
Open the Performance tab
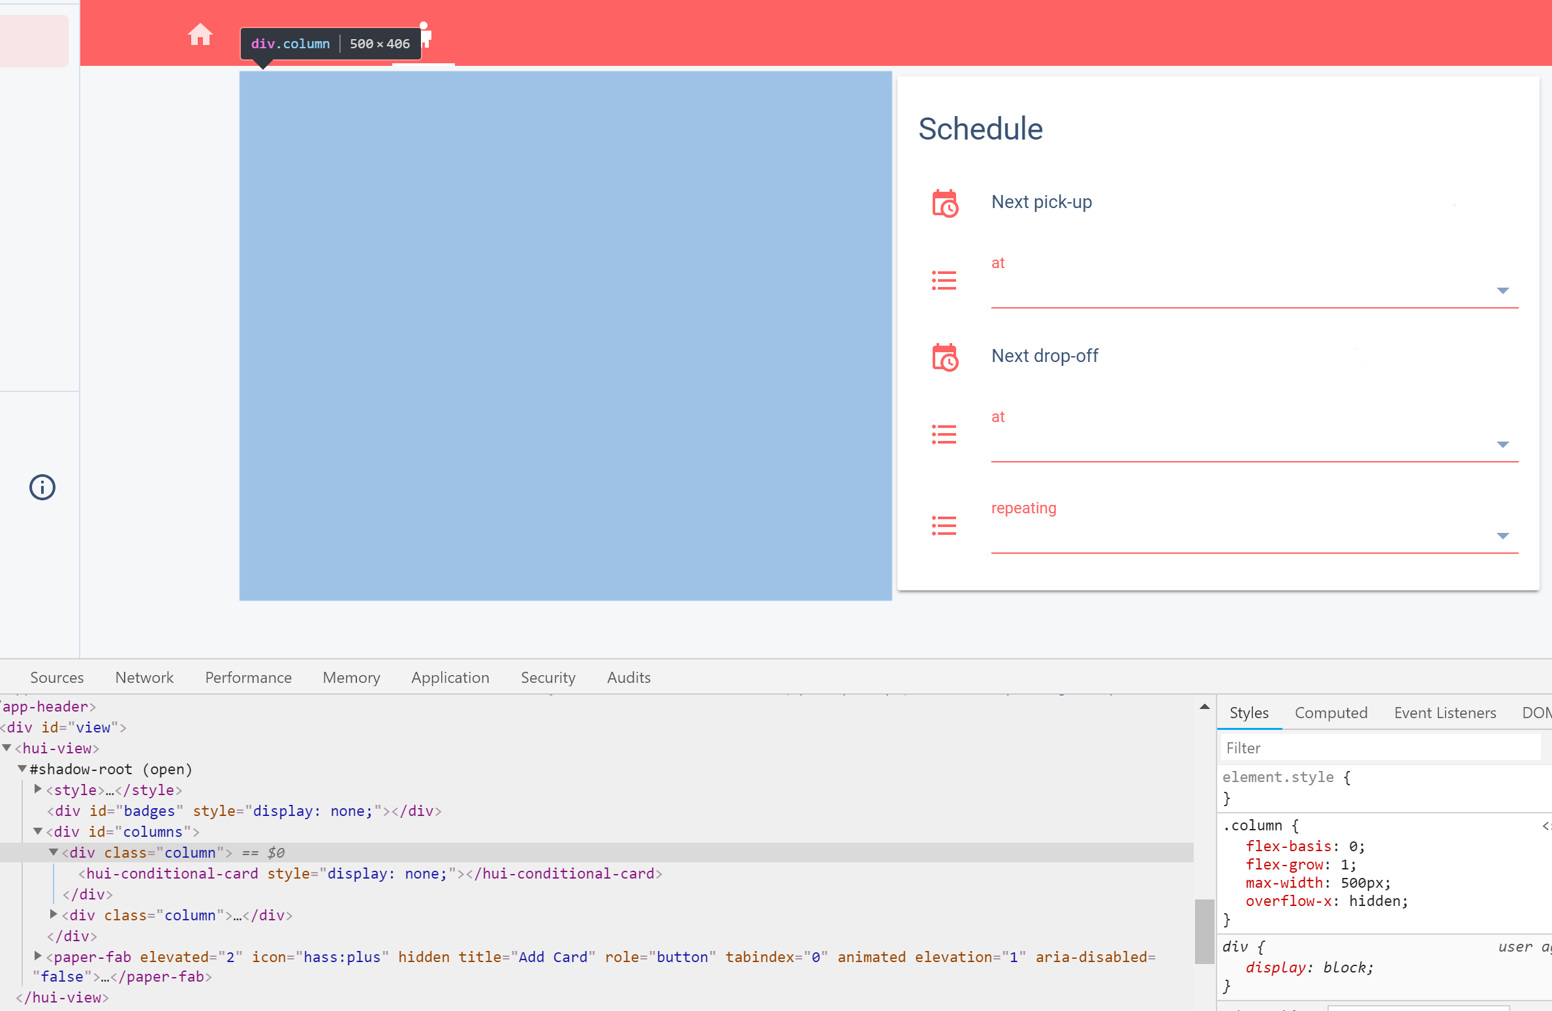click(248, 677)
